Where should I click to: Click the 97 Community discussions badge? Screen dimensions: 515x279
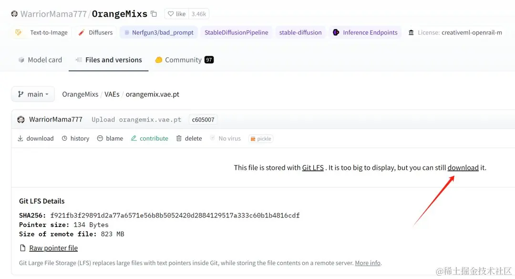pyautogui.click(x=209, y=60)
